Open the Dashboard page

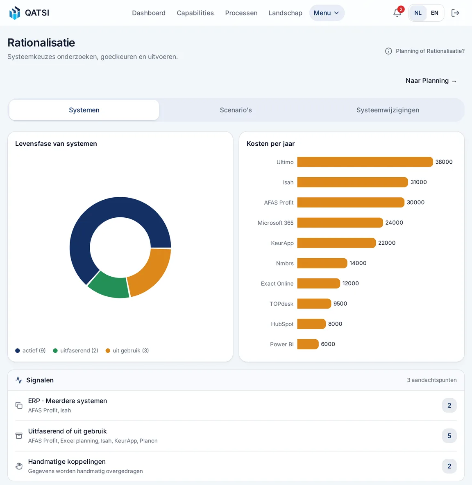149,13
